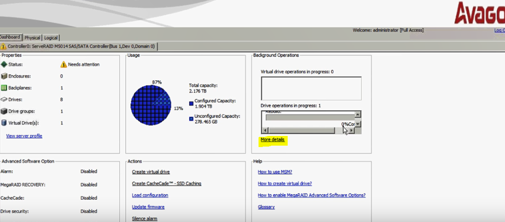Screen dimensions: 505x222
Task: Open How to use MSM? help
Action: 275,172
